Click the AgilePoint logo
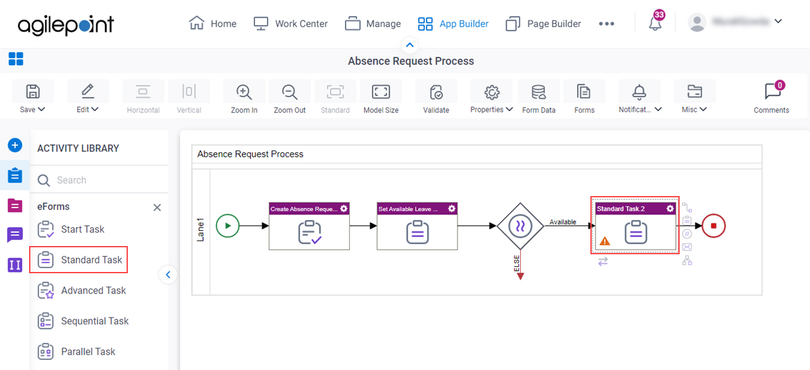 66,25
